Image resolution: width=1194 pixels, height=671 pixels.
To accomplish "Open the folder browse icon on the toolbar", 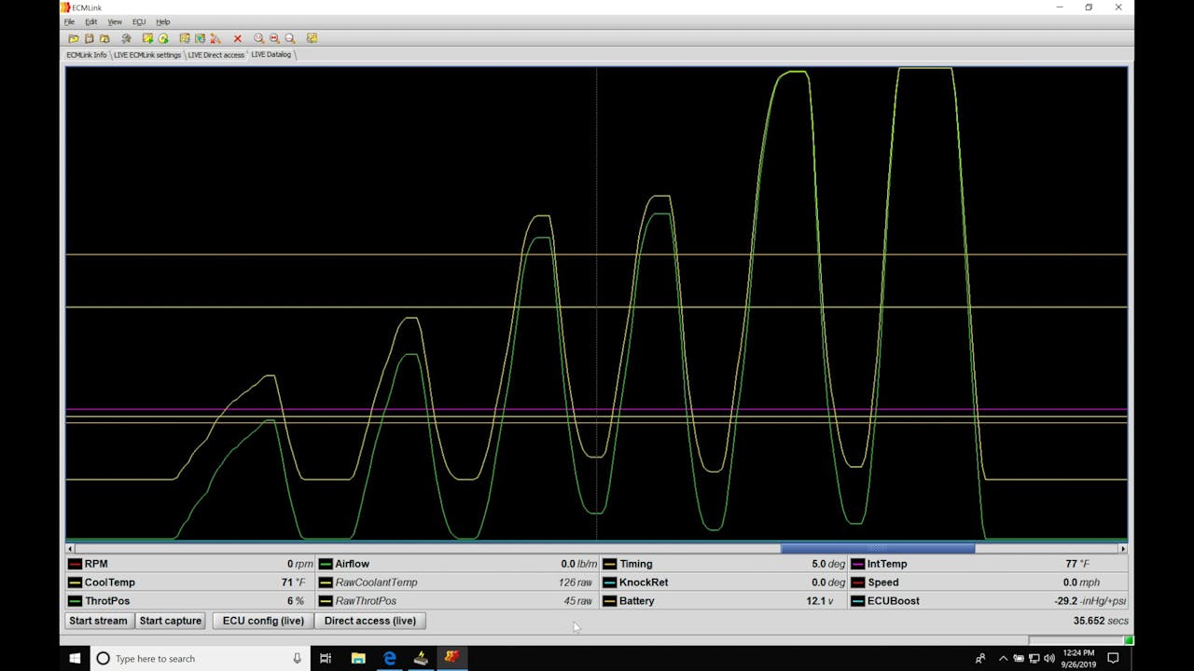I will (105, 38).
